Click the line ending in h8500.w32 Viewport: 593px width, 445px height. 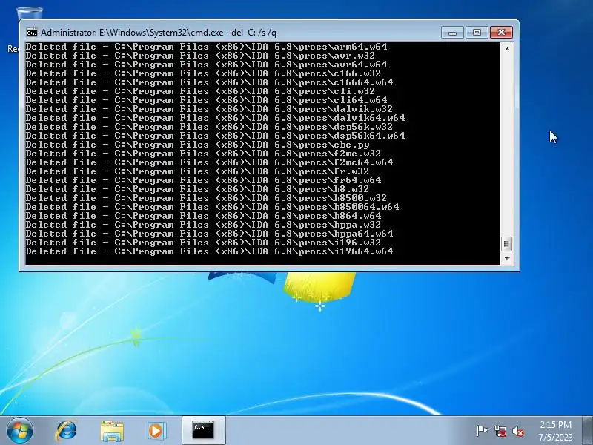[206, 198]
